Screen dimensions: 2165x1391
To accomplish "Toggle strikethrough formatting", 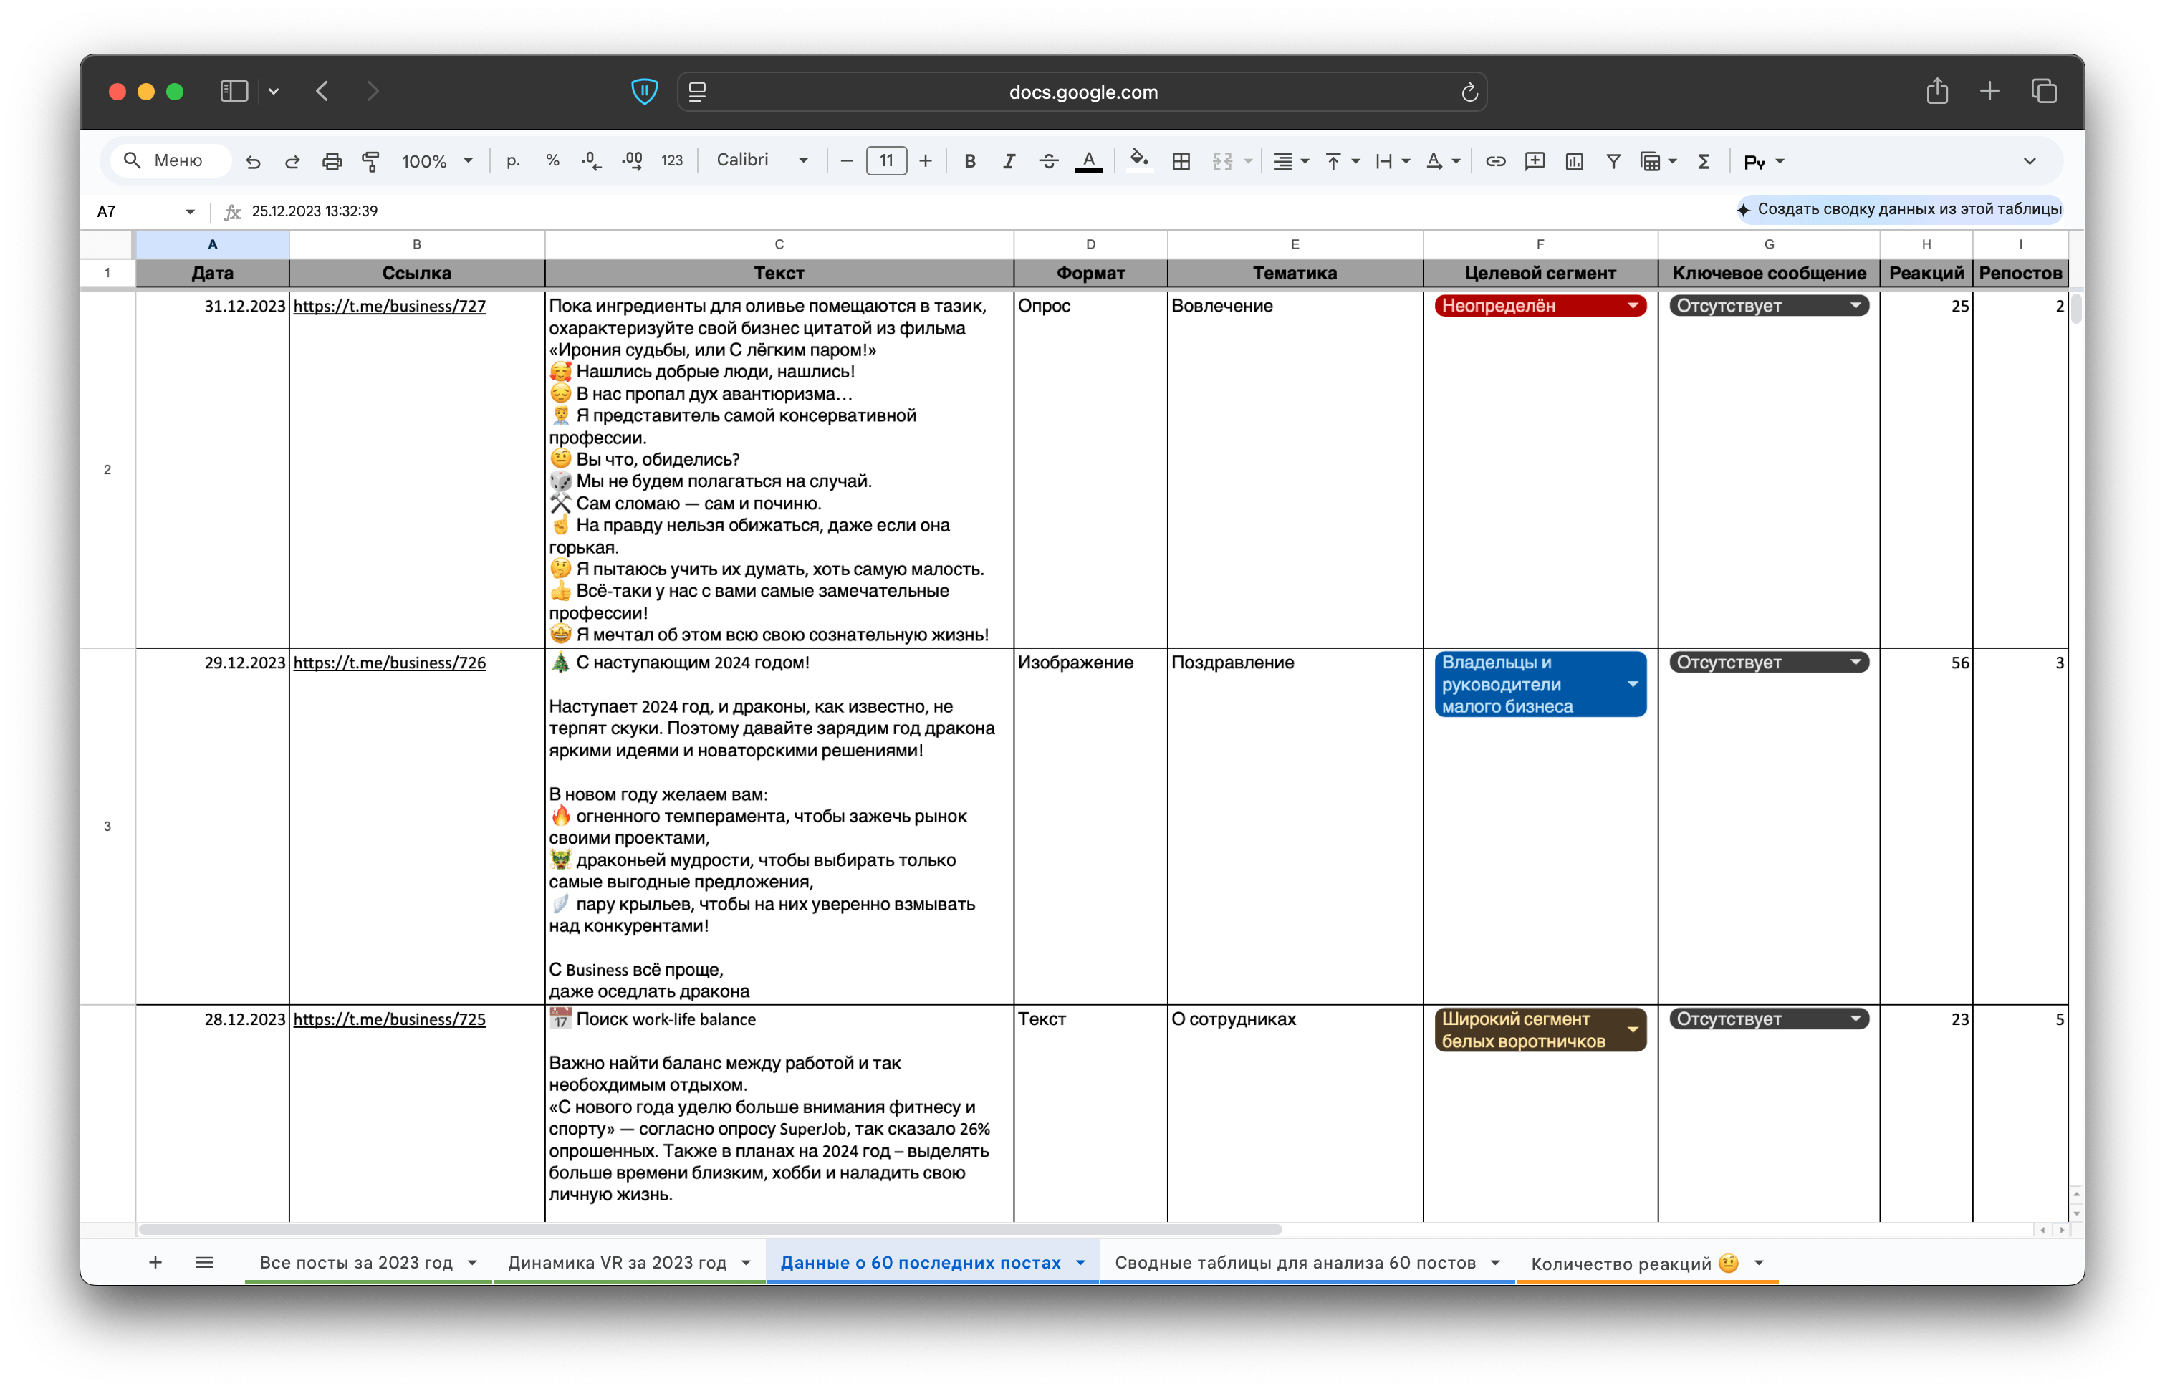I will point(1047,162).
